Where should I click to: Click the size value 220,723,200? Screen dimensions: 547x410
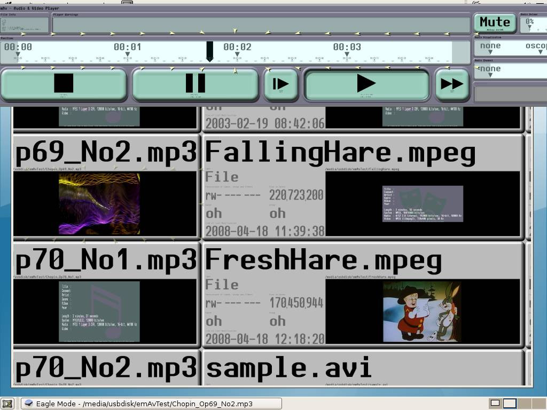[x=296, y=195]
